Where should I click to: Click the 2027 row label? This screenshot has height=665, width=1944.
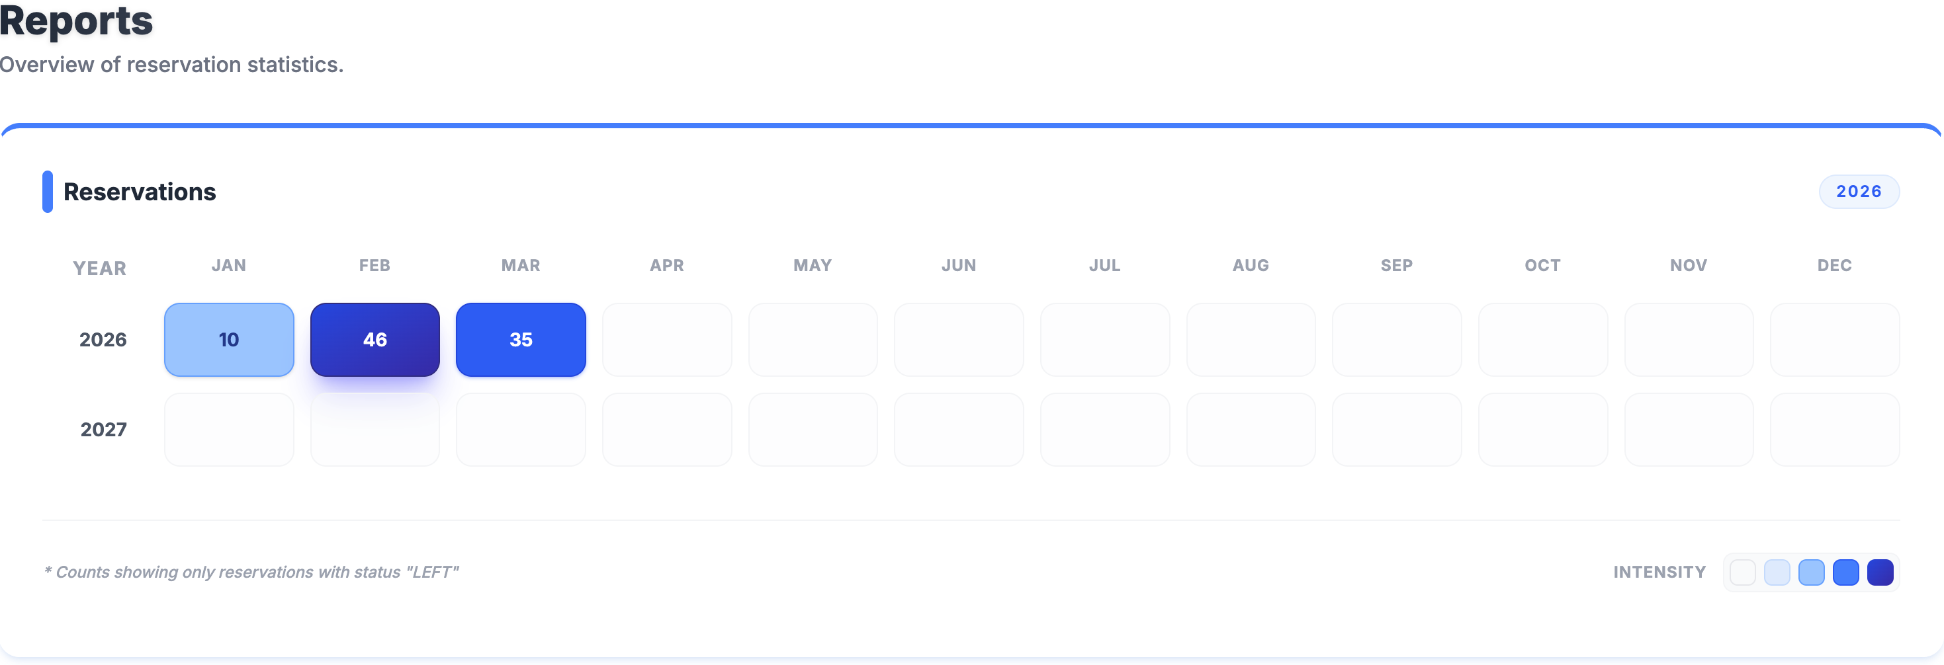tap(103, 429)
